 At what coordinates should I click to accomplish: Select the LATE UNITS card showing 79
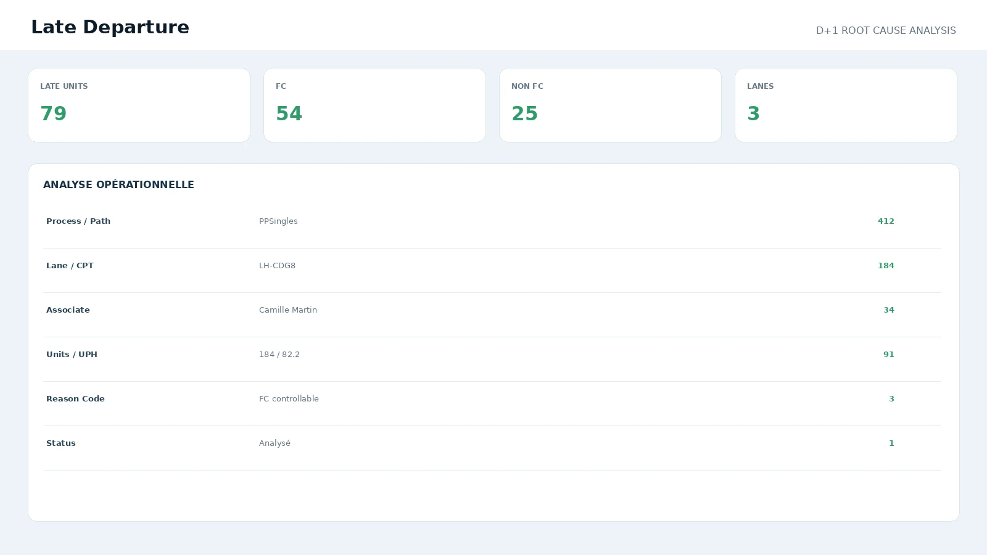[139, 105]
